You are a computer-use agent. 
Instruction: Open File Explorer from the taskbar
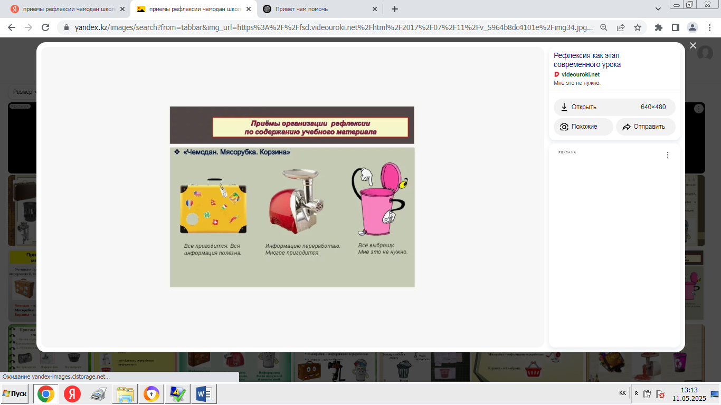tap(126, 394)
